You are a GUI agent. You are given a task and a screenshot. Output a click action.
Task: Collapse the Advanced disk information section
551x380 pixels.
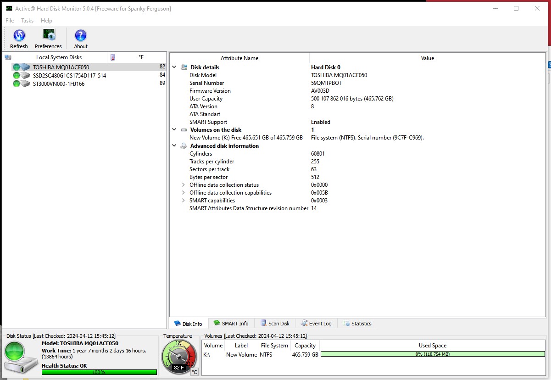[x=174, y=145]
